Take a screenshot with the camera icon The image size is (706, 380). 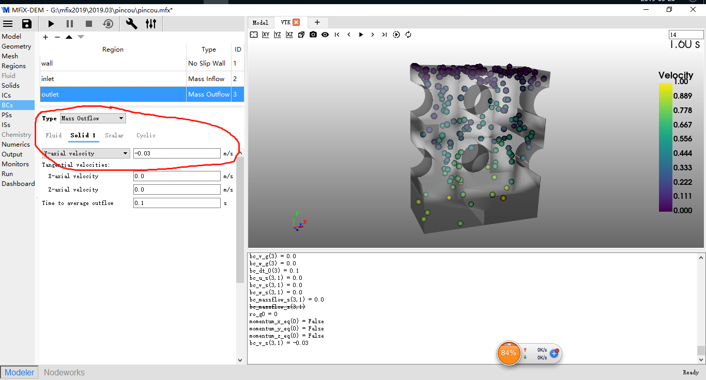click(313, 35)
